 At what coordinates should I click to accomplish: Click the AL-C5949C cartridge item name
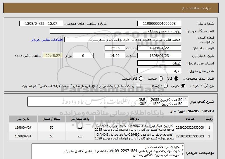135,136
